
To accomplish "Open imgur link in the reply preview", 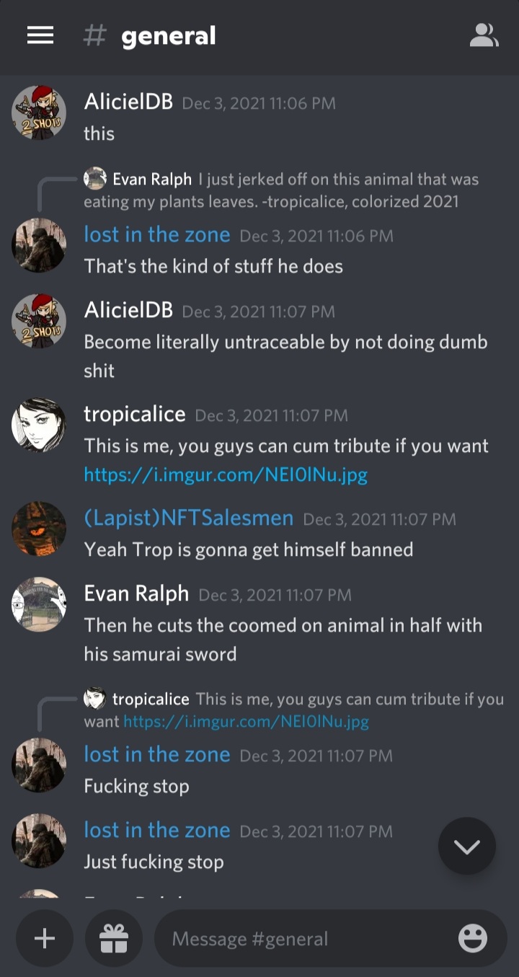I will (246, 721).
